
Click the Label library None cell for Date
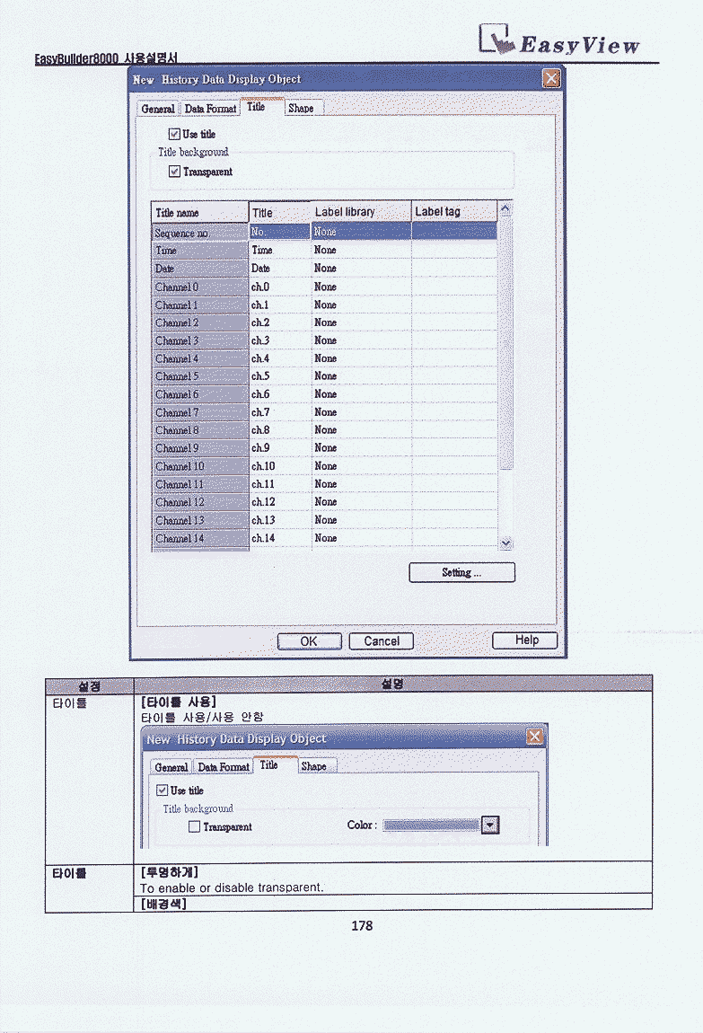coord(361,269)
